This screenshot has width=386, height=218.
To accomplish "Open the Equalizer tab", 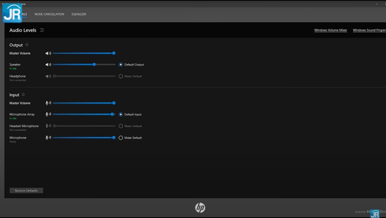I will point(79,14).
